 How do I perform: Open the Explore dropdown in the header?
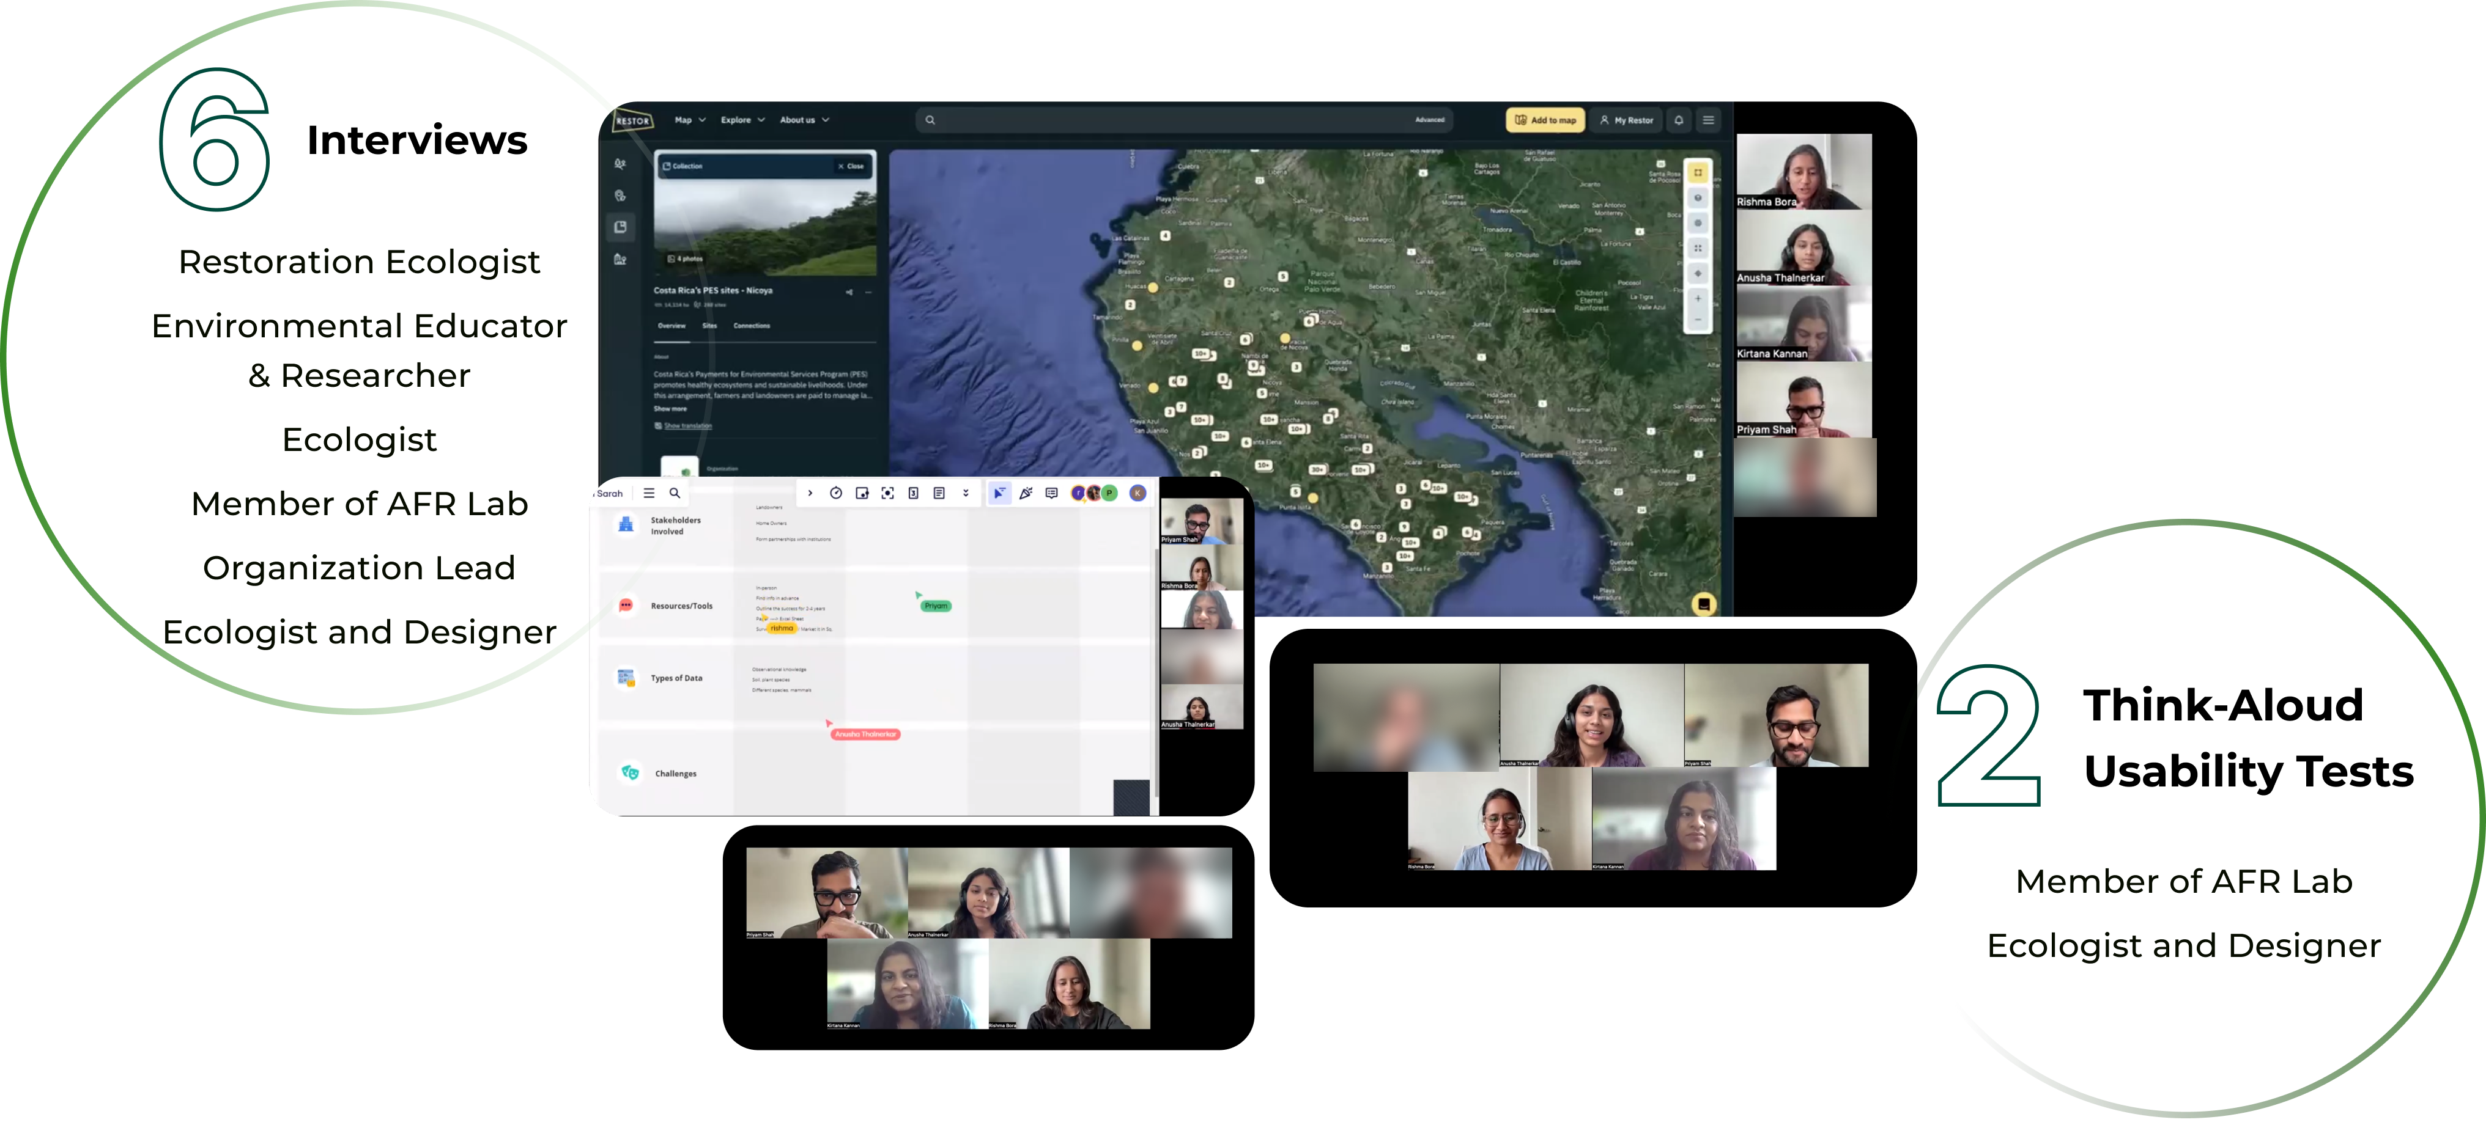coord(742,120)
